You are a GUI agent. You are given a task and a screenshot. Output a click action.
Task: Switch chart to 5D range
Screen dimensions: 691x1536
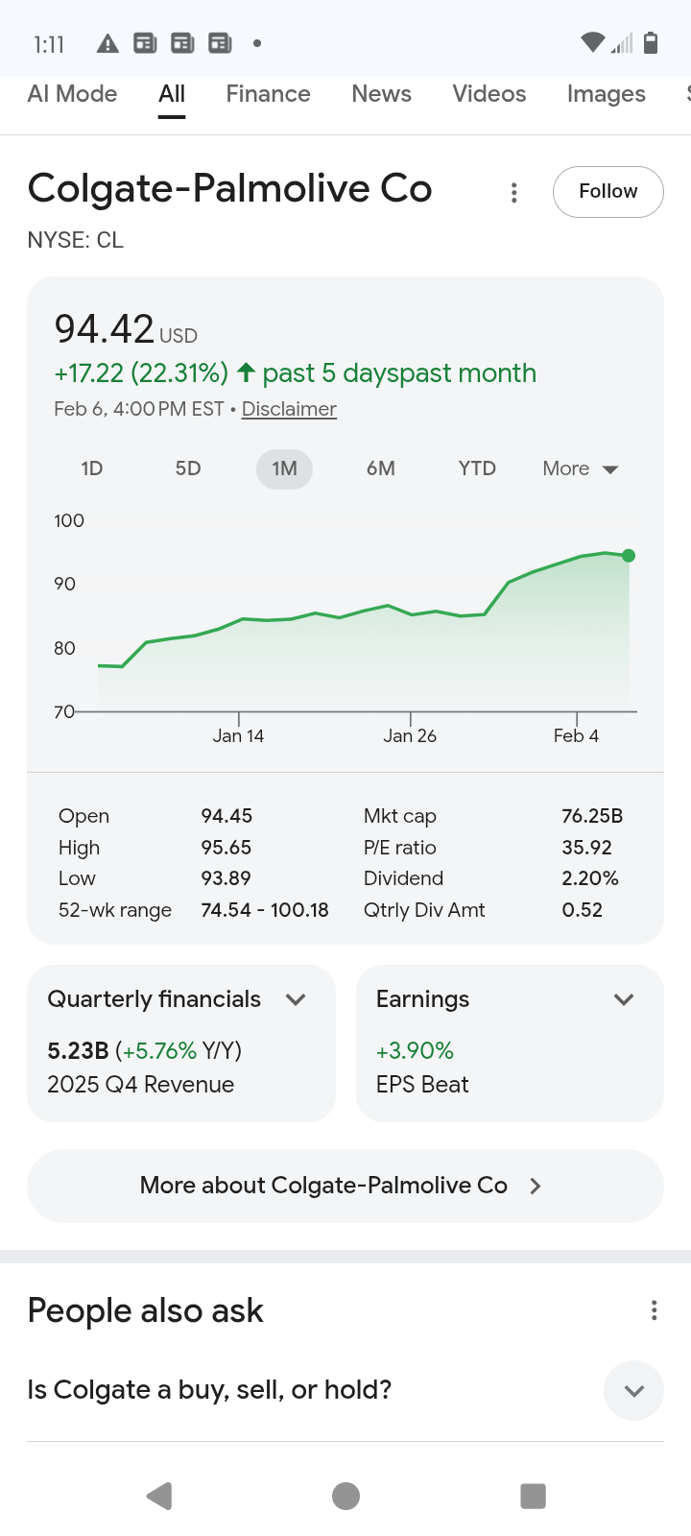[188, 468]
